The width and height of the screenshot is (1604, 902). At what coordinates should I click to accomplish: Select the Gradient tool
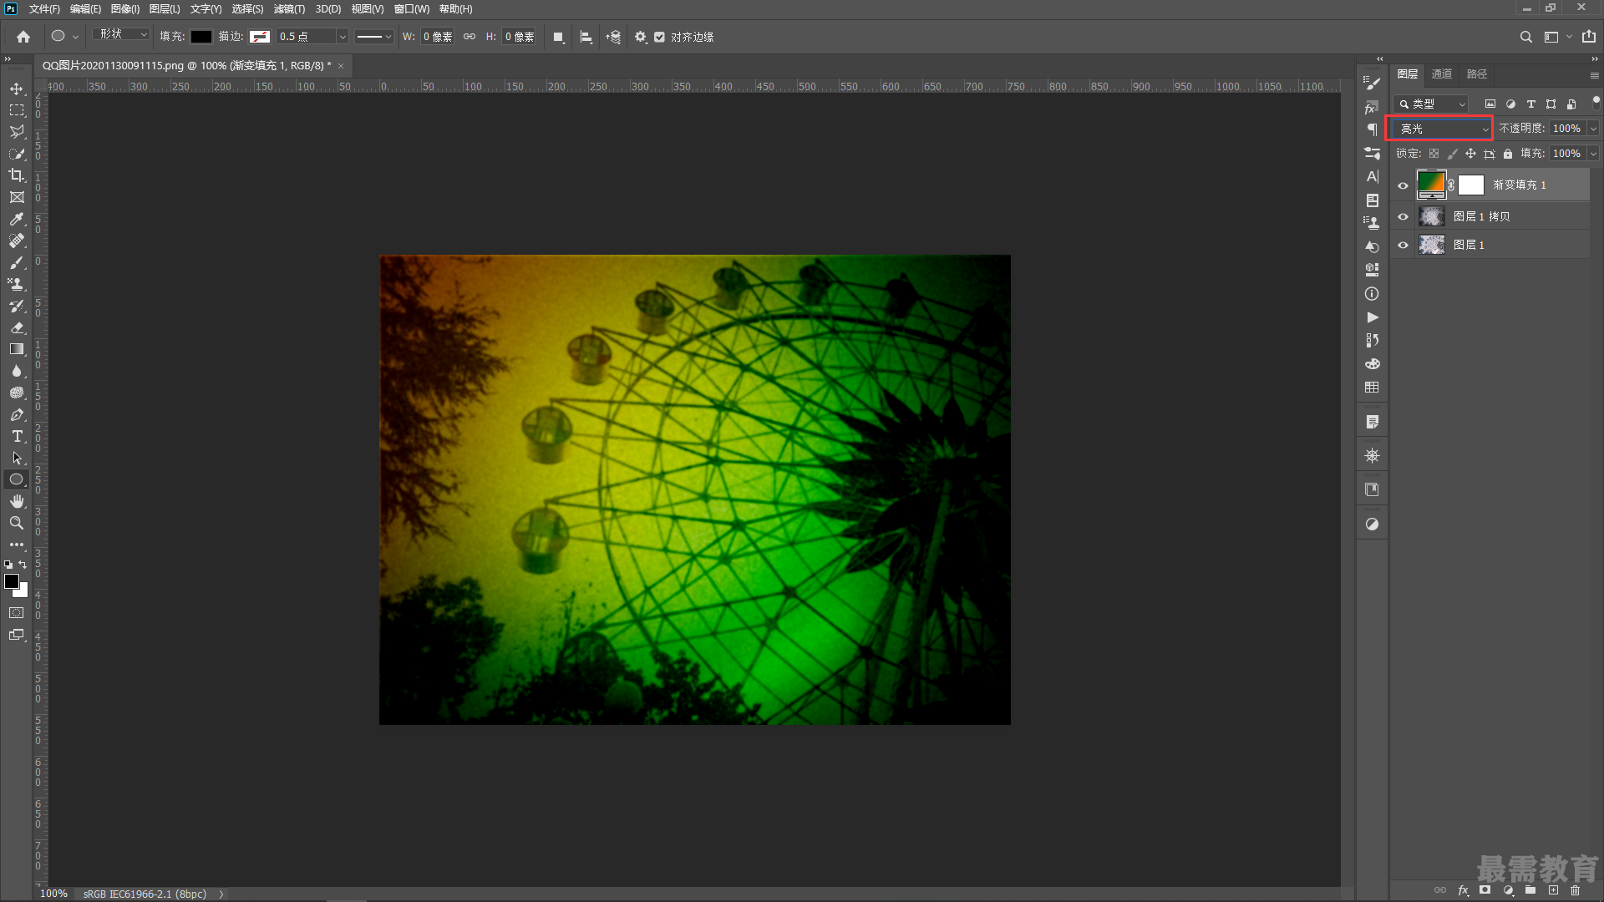17,349
